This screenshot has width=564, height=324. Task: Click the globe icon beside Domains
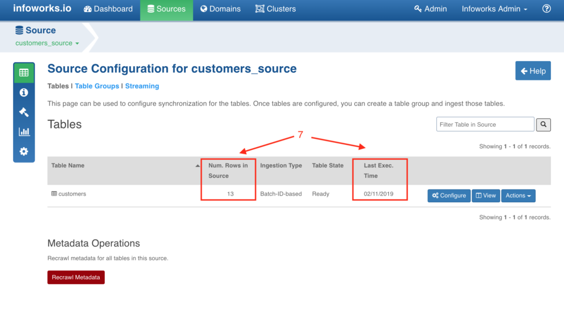203,9
